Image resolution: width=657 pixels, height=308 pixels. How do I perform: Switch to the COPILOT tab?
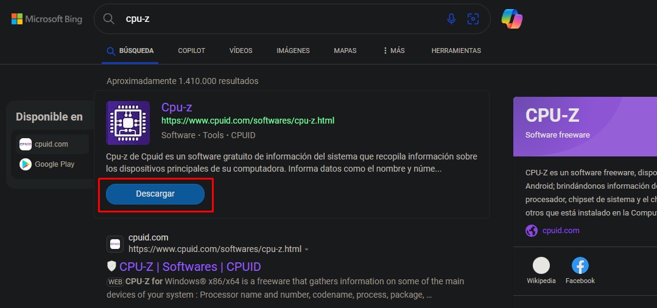[191, 51]
